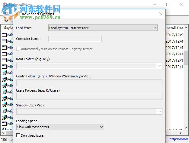189x143 pixels.
Task: Open the http://www link in status bar
Action: click(x=178, y=139)
